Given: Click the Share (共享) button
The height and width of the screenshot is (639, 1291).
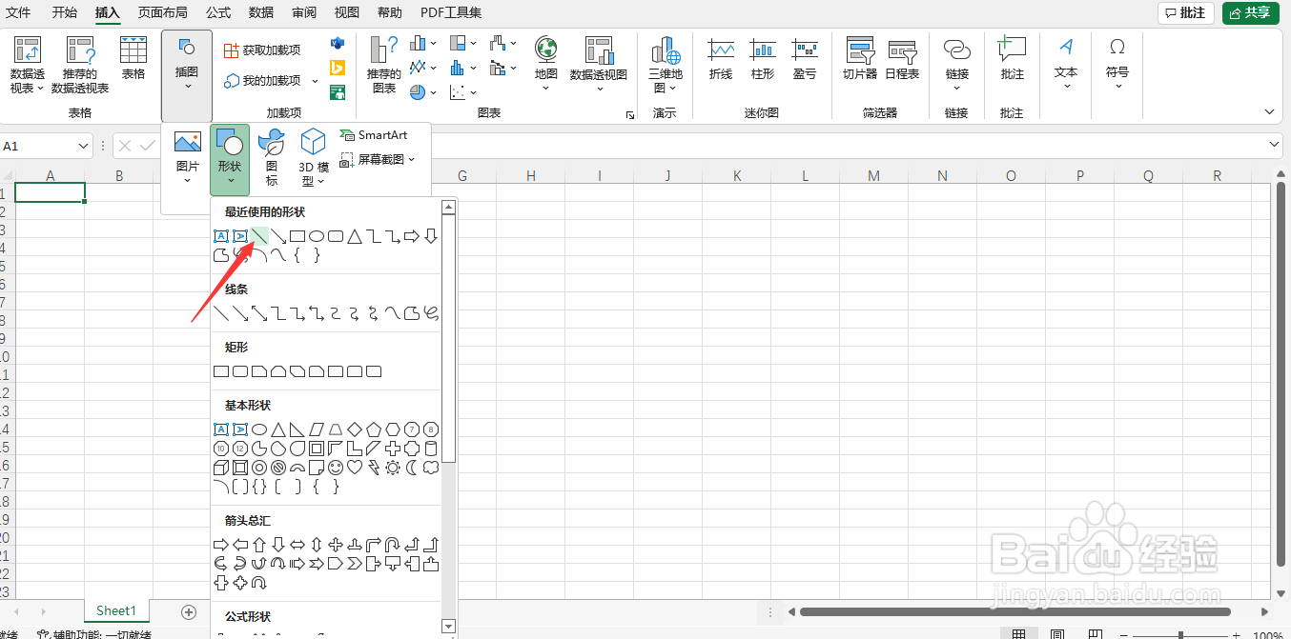Looking at the screenshot, I should pos(1250,12).
